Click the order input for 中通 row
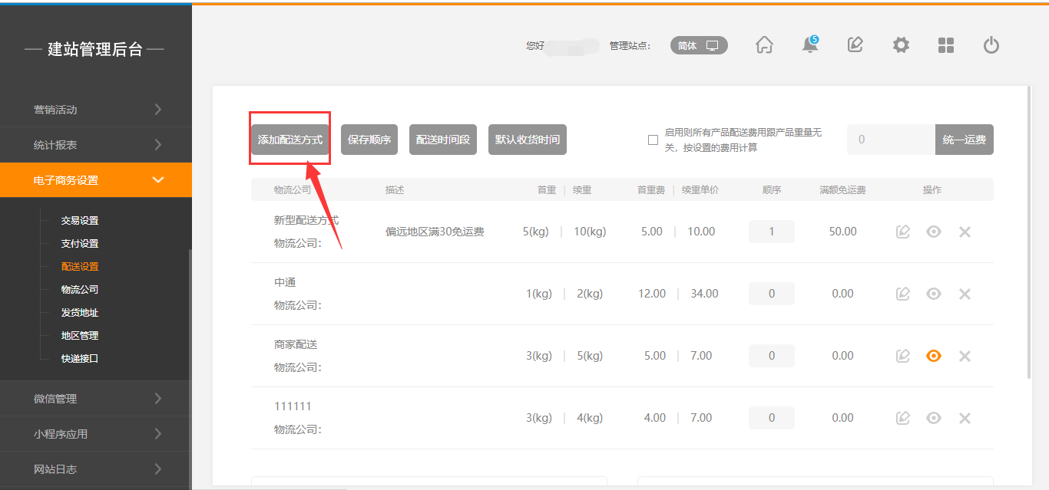 [x=771, y=294]
